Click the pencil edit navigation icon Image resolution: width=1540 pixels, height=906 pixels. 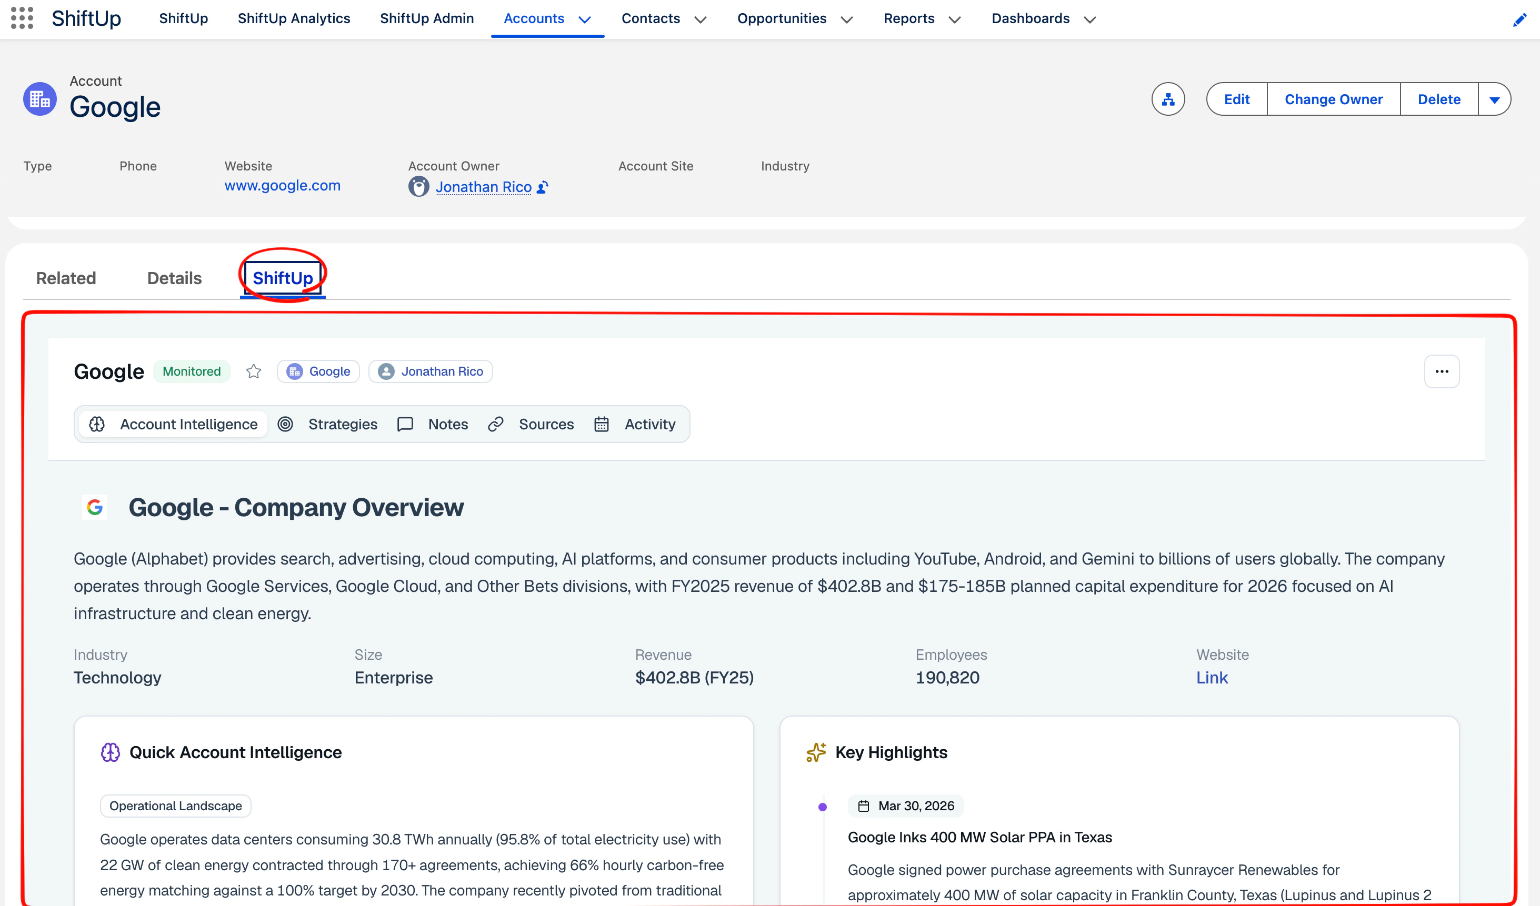click(x=1519, y=20)
